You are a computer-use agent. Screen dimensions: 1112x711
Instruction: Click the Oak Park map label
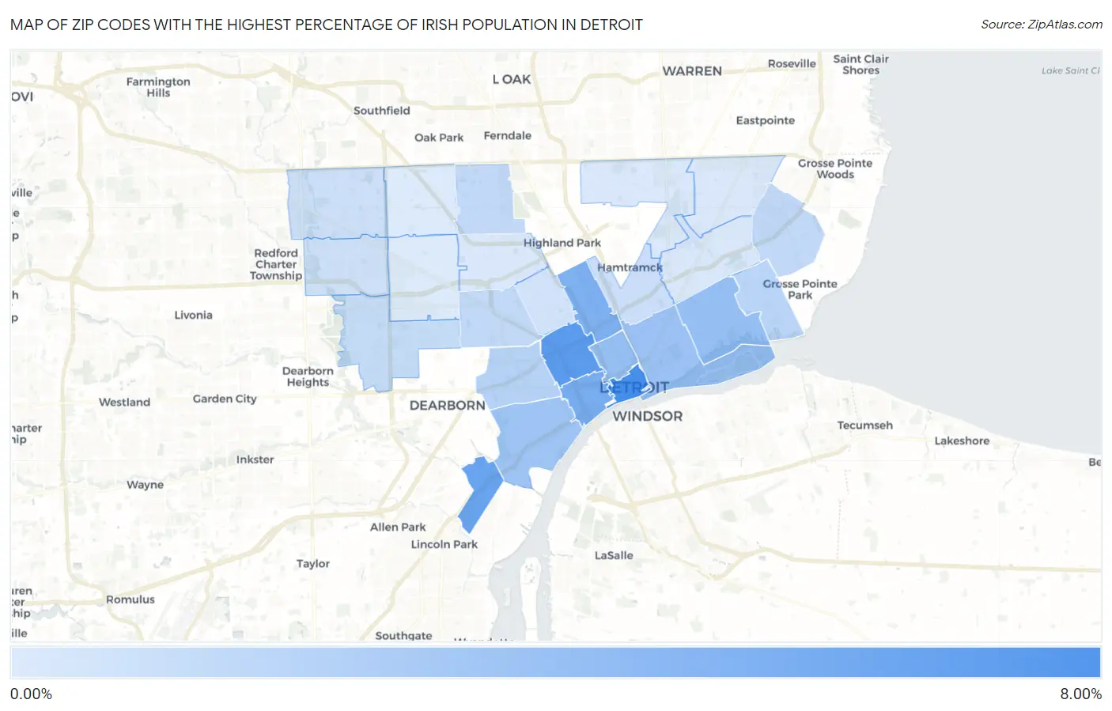point(439,138)
